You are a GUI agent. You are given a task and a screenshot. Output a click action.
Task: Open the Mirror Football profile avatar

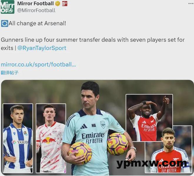[x=7, y=7]
